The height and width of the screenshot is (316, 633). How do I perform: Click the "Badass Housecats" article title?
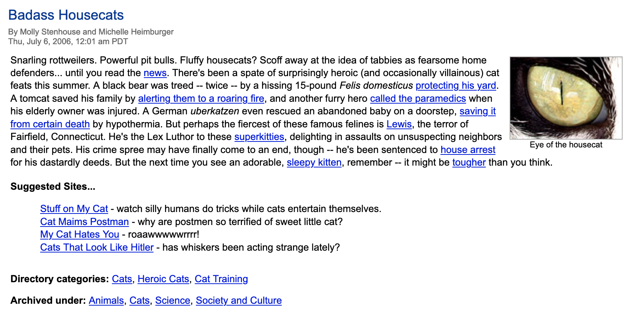66,15
